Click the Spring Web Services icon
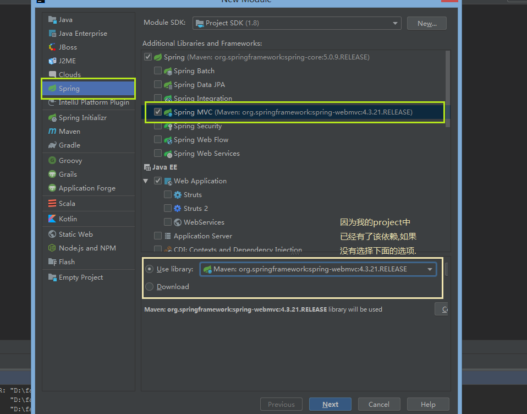 point(168,154)
